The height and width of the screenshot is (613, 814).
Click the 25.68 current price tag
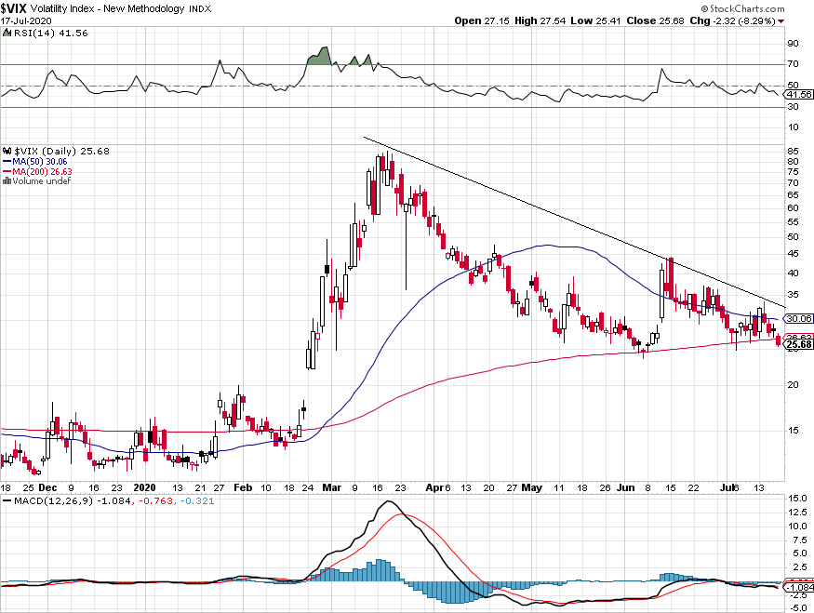click(798, 344)
